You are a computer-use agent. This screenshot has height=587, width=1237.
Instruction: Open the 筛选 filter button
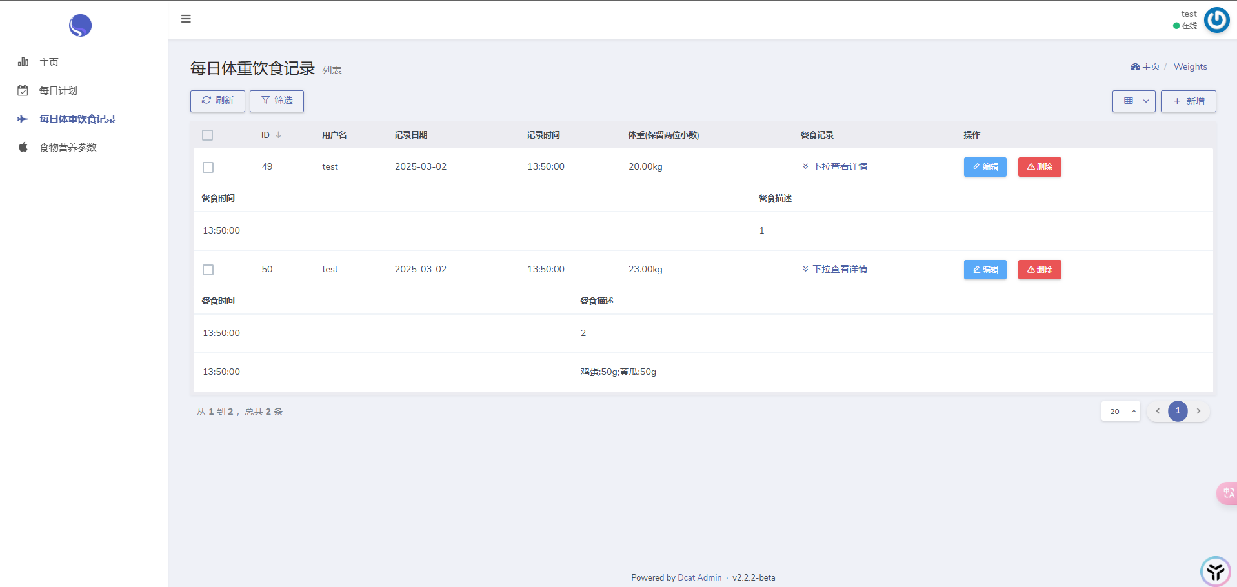click(x=277, y=101)
